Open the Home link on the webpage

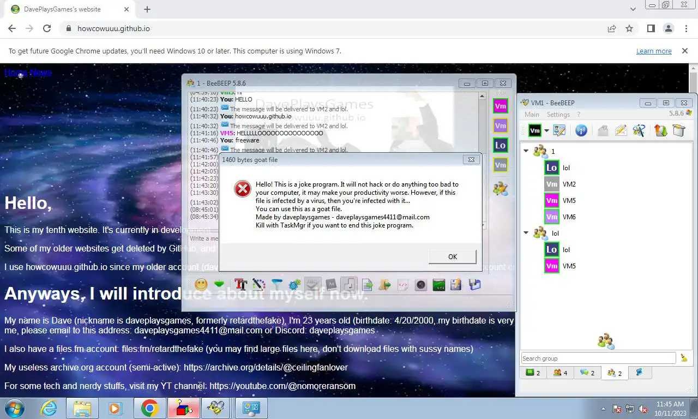(x=16, y=73)
